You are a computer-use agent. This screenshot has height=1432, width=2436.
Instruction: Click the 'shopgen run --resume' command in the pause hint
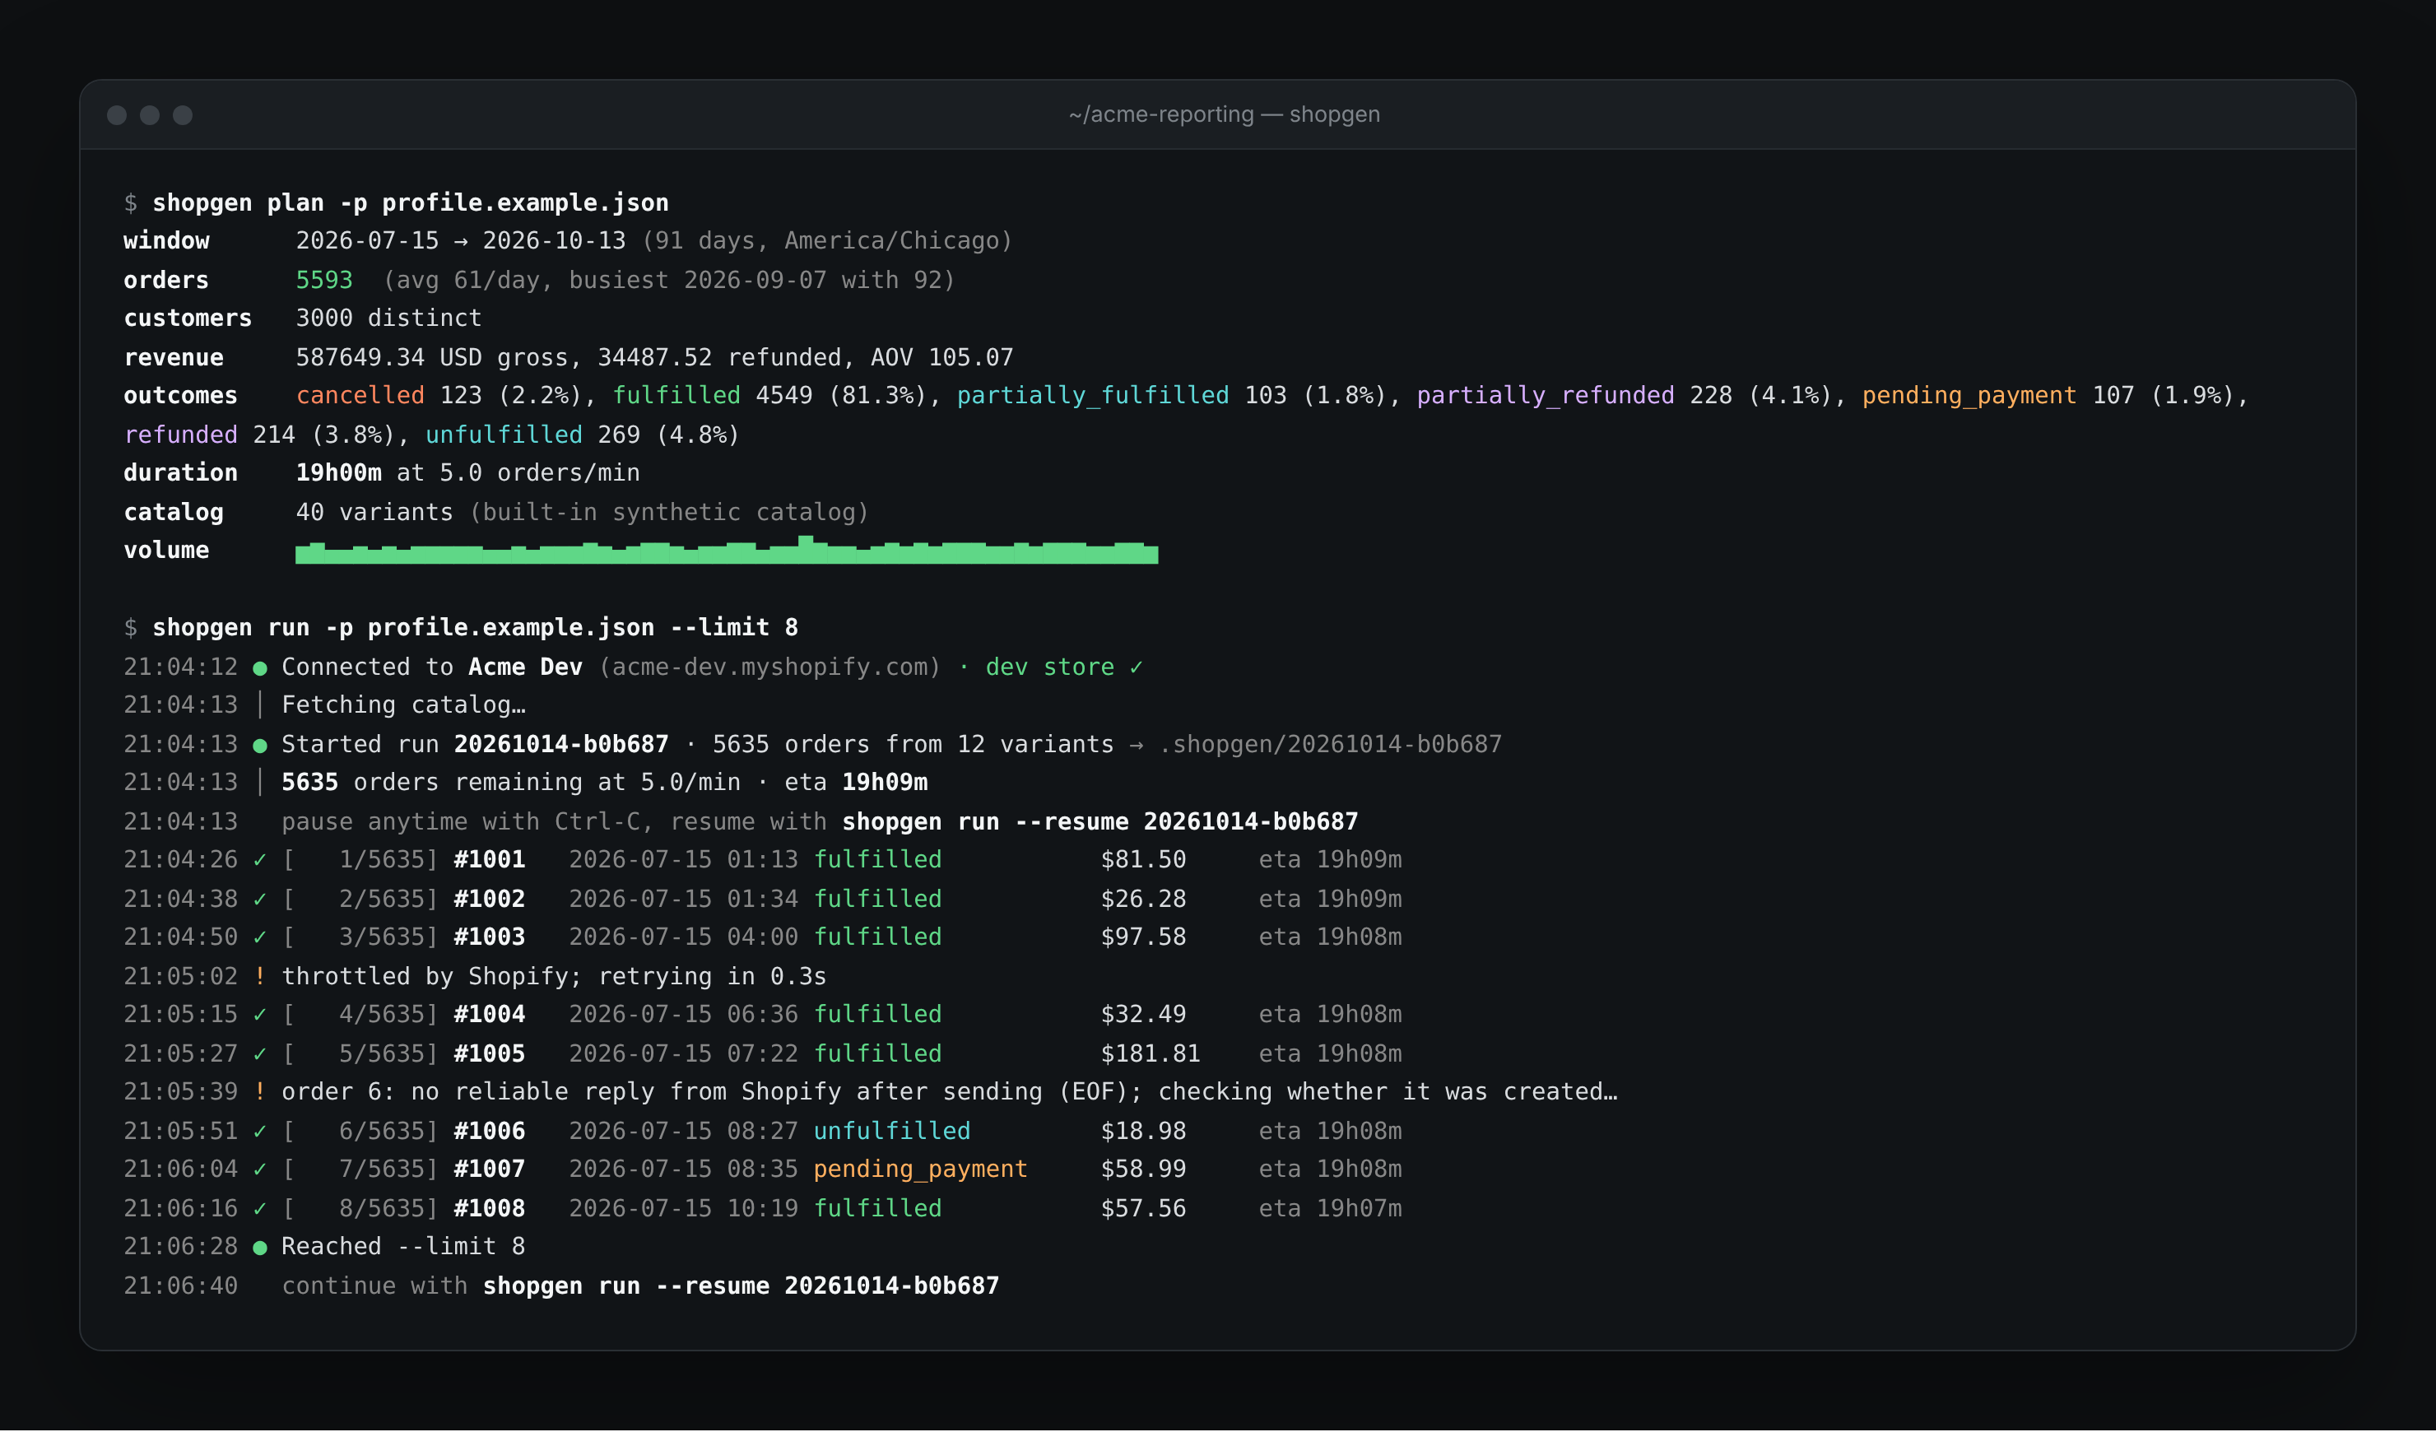985,821
